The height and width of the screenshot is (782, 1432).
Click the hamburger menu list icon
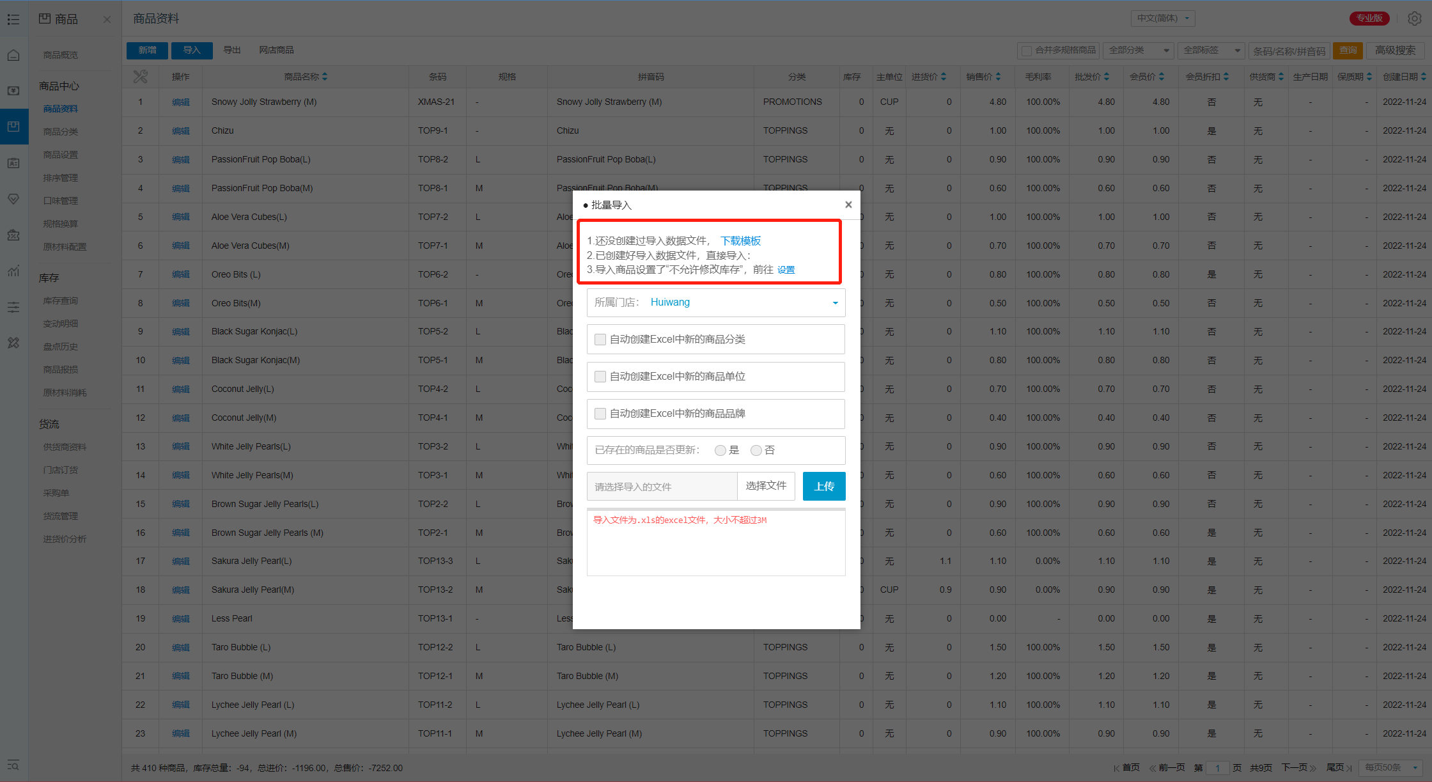coord(13,19)
